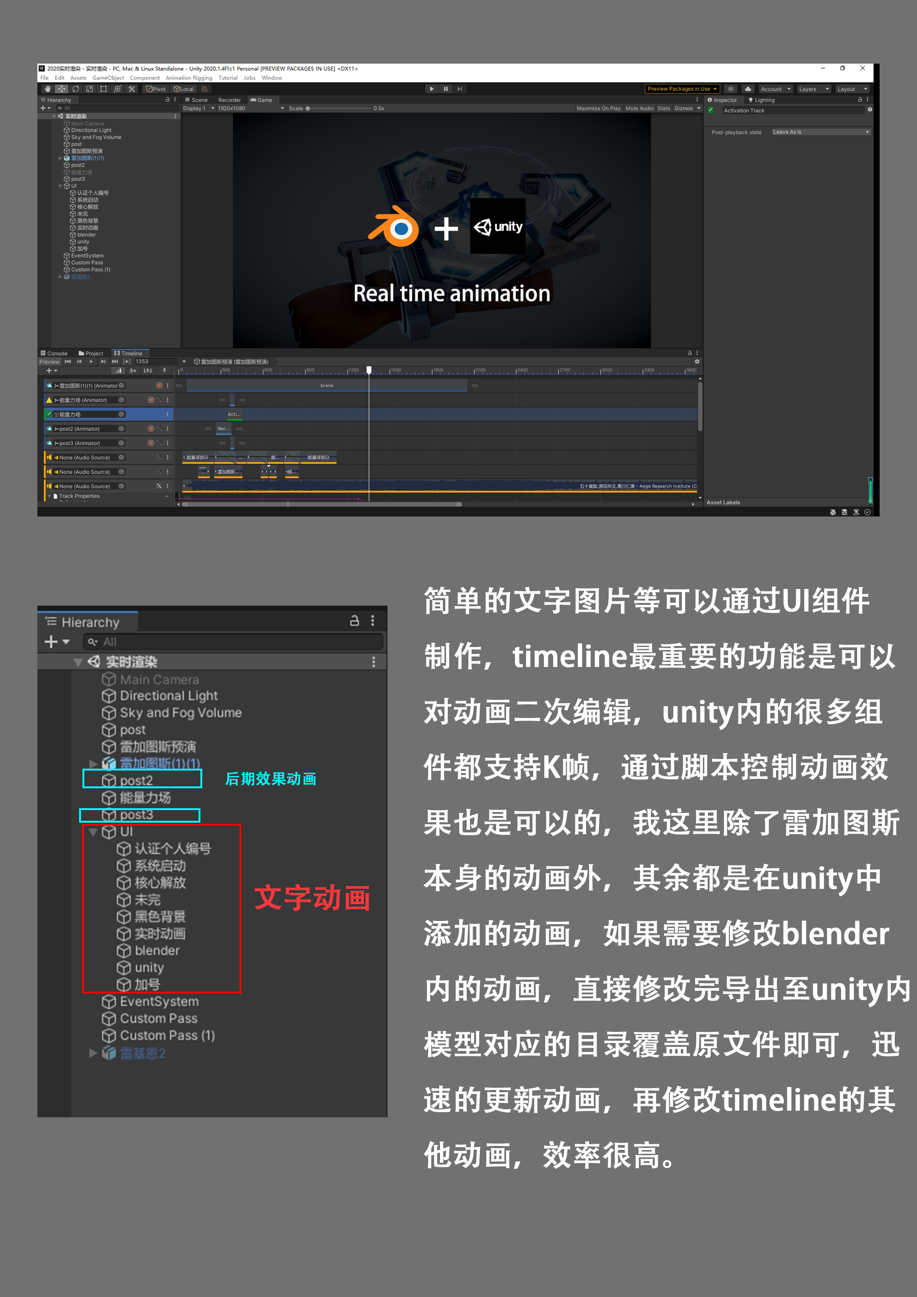Toggle the Timeline Preview button
Screen dimensions: 917x1297
(49, 362)
